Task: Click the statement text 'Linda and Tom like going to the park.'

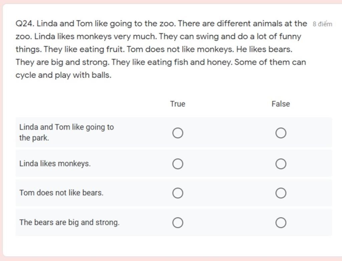Action: click(66, 133)
